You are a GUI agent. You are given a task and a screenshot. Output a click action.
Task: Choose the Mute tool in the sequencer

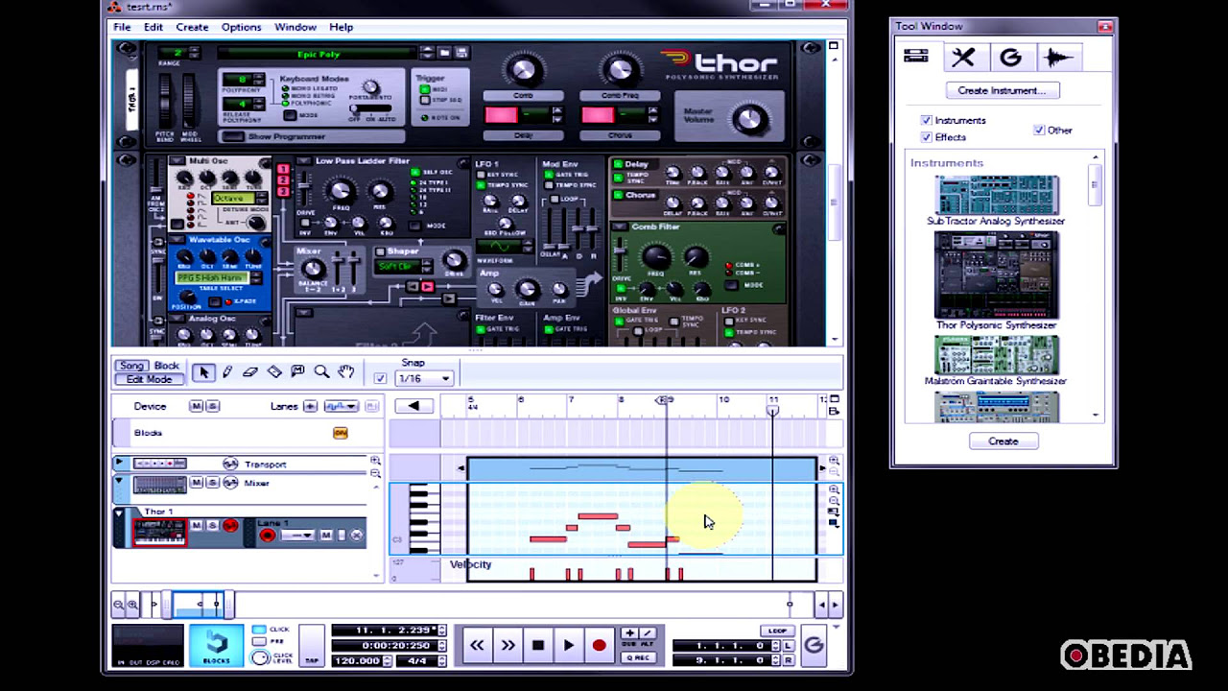(x=298, y=371)
